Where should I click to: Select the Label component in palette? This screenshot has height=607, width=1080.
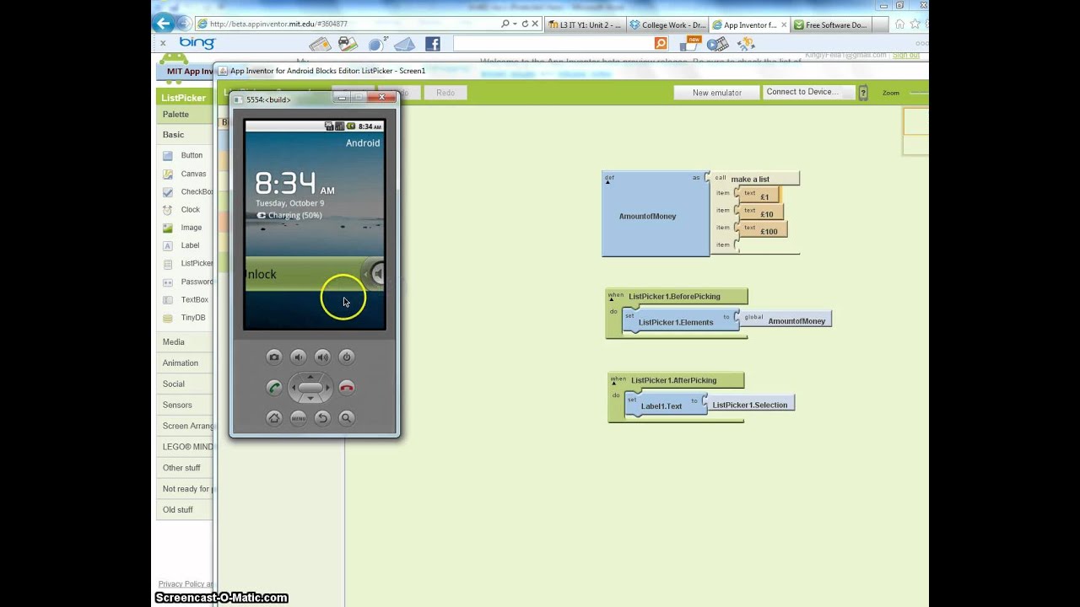point(190,246)
